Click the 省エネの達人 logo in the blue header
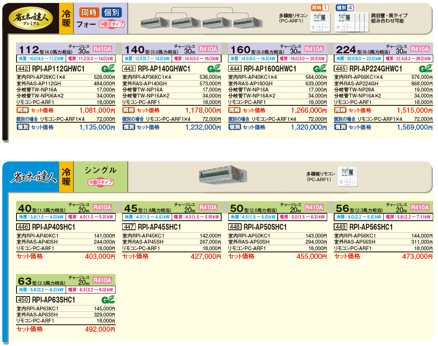Image resolution: width=438 pixels, height=346 pixels. pos(33,177)
